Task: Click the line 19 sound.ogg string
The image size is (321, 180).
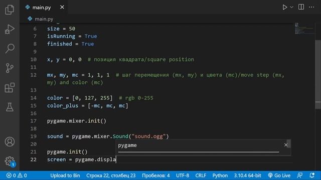Action: pyautogui.click(x=148, y=136)
